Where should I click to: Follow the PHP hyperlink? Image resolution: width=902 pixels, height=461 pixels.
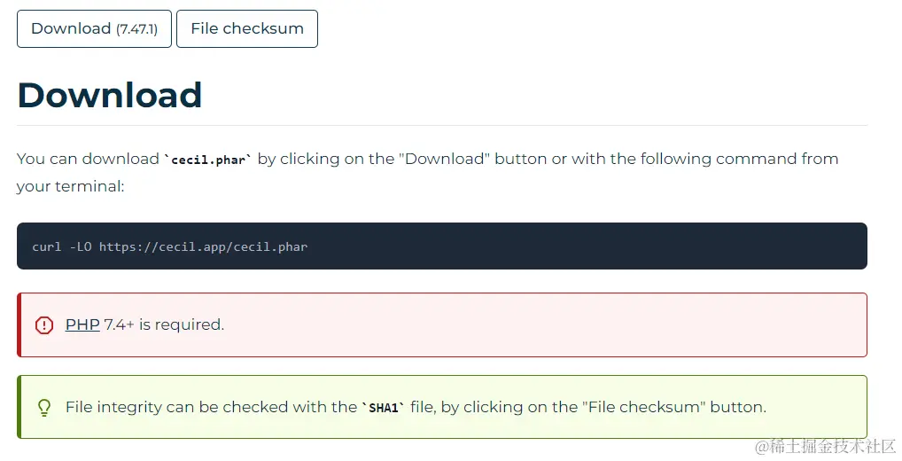[x=82, y=324]
